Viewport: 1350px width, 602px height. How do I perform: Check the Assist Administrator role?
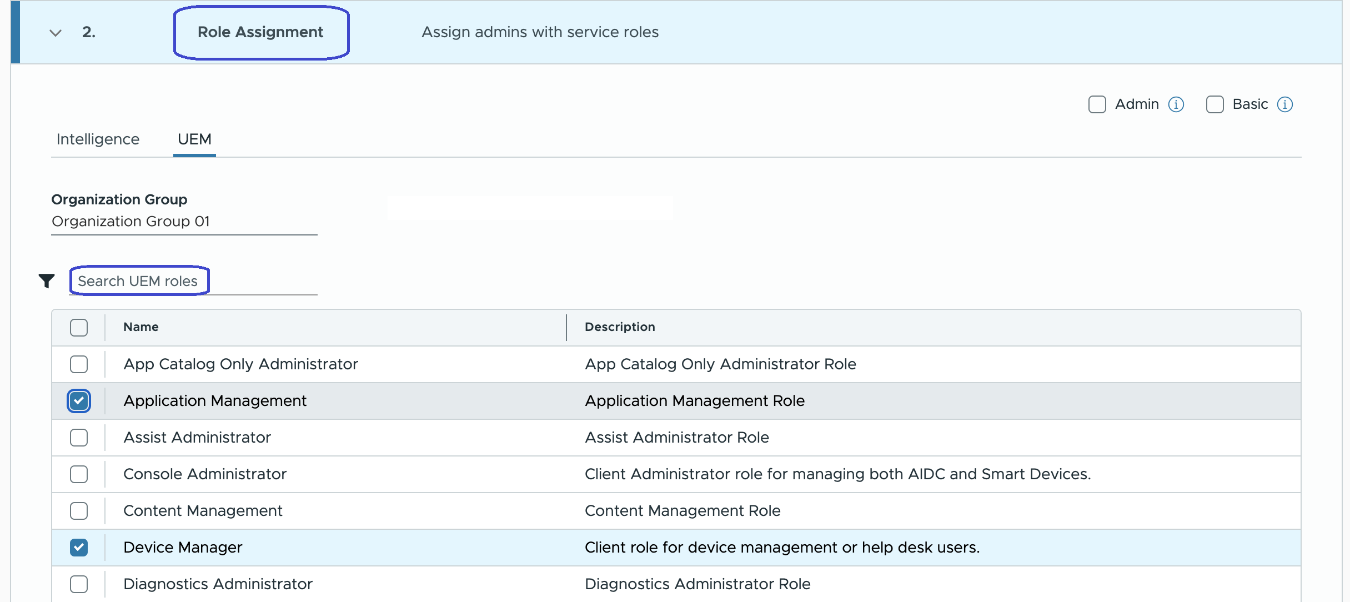79,438
